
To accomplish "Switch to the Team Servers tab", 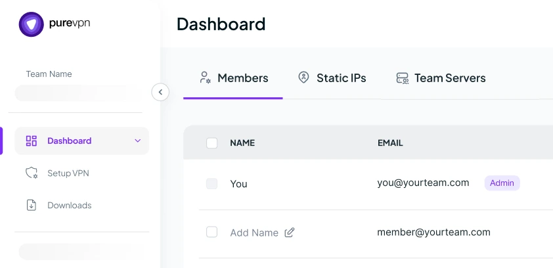I will (441, 78).
